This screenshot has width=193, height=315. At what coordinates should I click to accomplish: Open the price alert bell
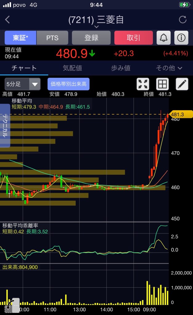coord(164,38)
